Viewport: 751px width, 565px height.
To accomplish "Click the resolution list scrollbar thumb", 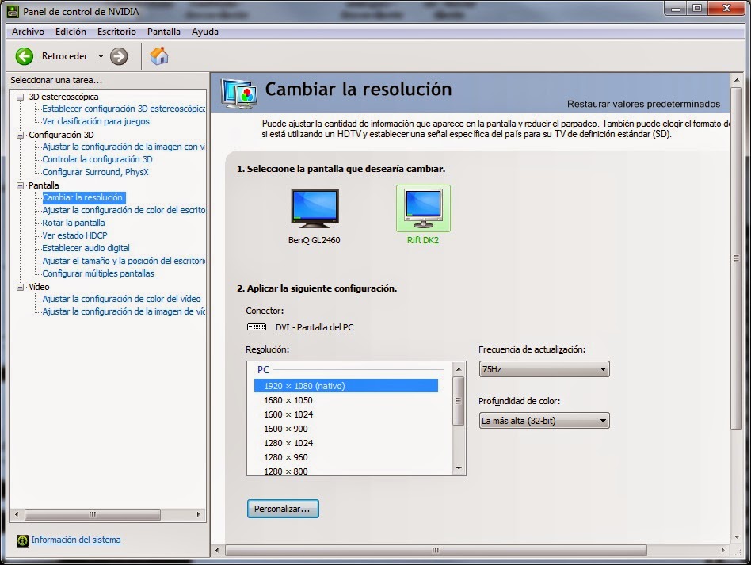I will coord(459,401).
